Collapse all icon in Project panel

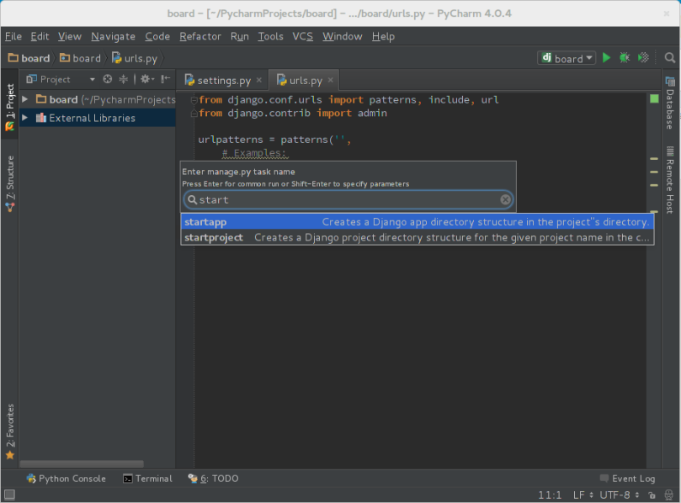[124, 79]
